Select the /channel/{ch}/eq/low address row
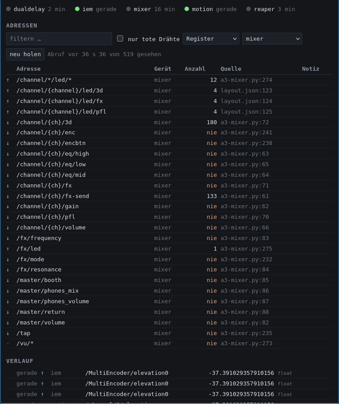The height and width of the screenshot is (404, 339). point(169,164)
